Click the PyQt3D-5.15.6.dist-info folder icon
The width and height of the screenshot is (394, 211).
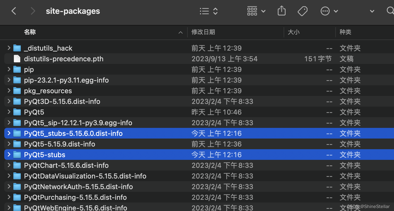coord(17,101)
